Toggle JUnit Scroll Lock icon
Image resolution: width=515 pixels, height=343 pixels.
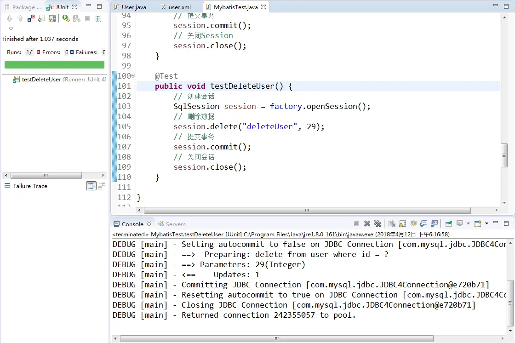tap(52, 19)
